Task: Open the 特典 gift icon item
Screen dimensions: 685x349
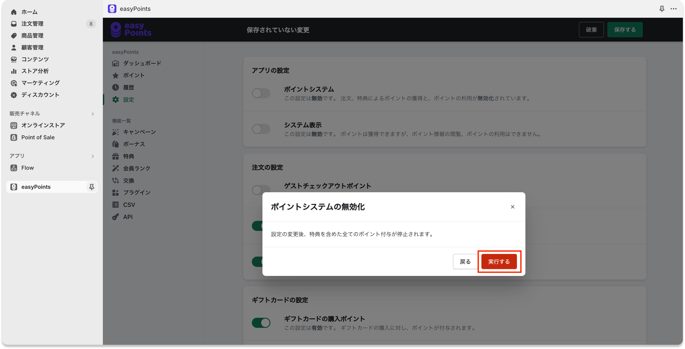Action: (115, 156)
